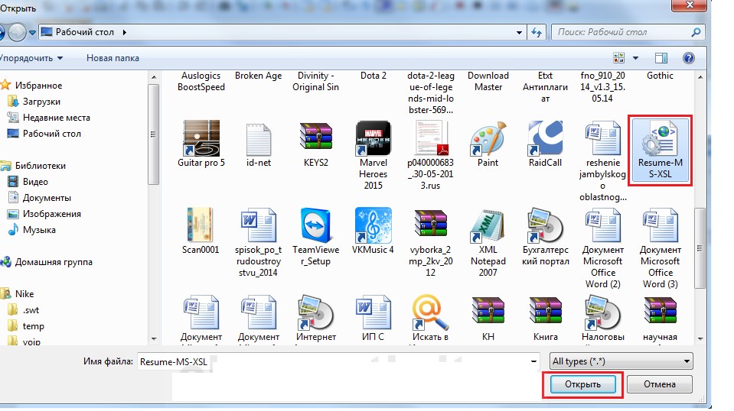This screenshot has height=411, width=734.
Task: Select the Scan0001 image file
Action: coord(201,225)
